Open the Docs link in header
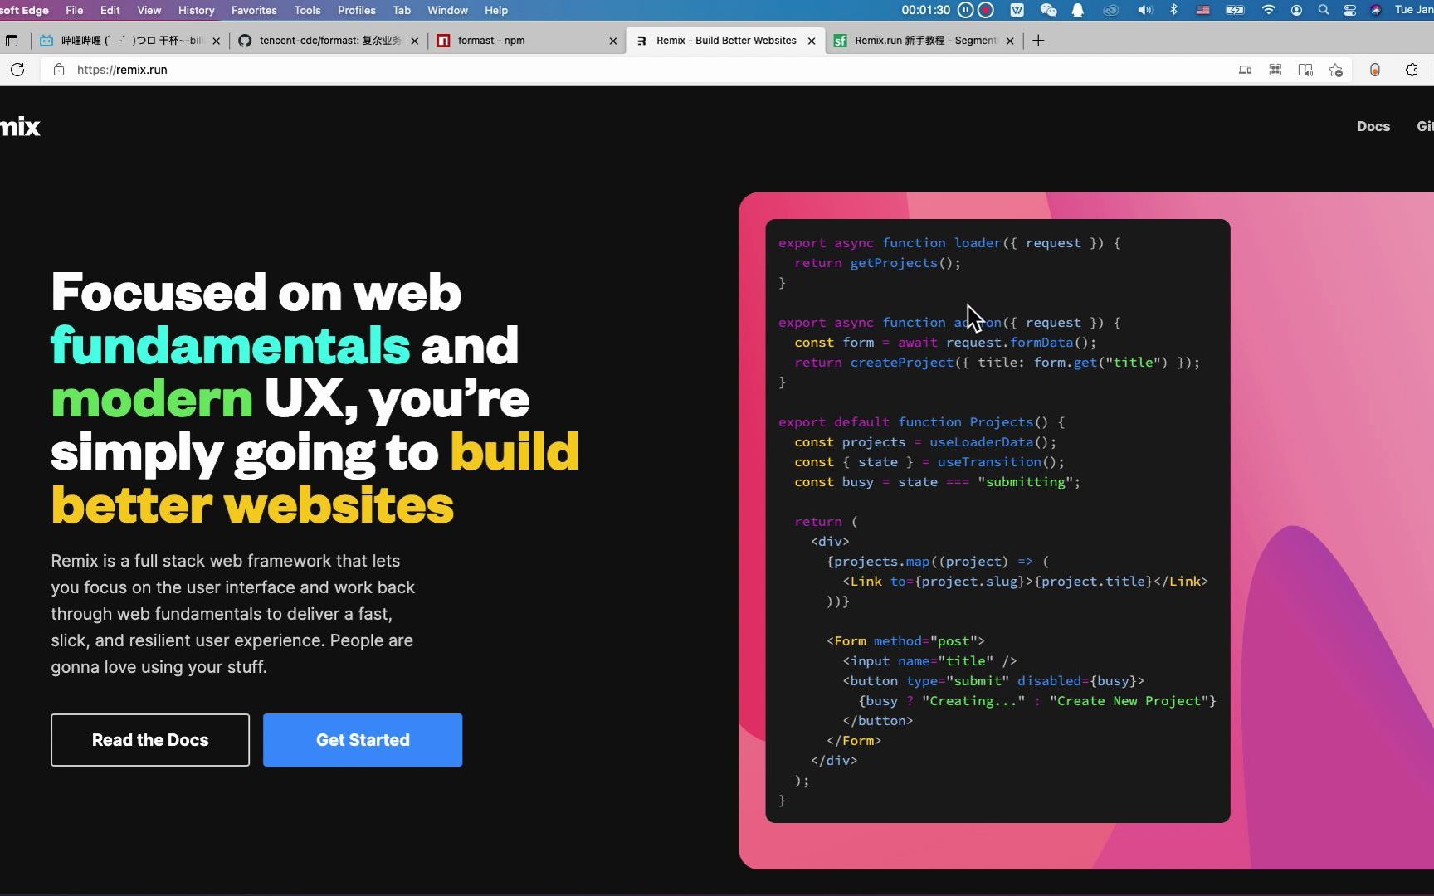Image resolution: width=1434 pixels, height=896 pixels. (1373, 126)
